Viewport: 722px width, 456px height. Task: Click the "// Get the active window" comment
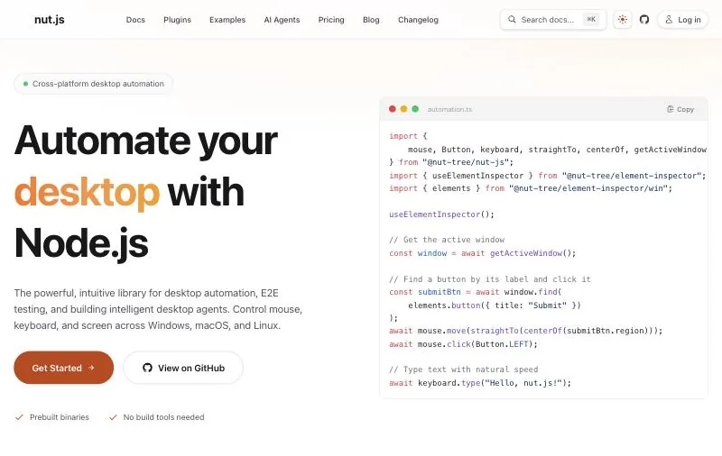(x=447, y=240)
